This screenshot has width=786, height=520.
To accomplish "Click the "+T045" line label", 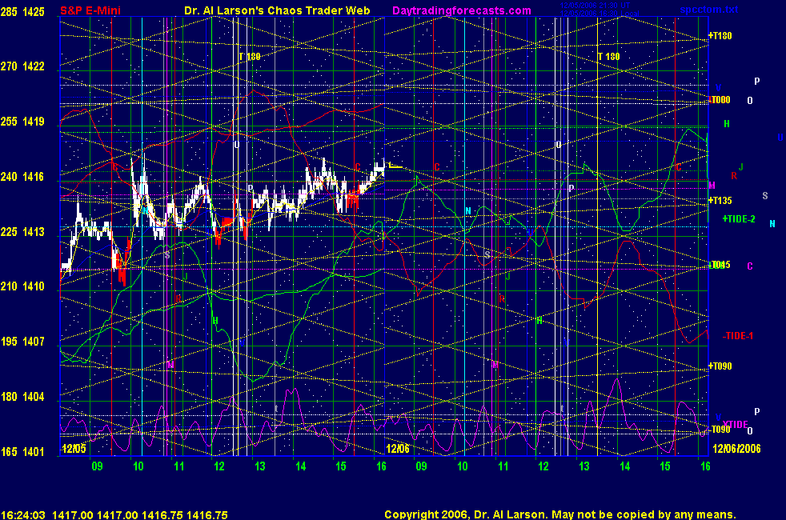I will (x=720, y=265).
